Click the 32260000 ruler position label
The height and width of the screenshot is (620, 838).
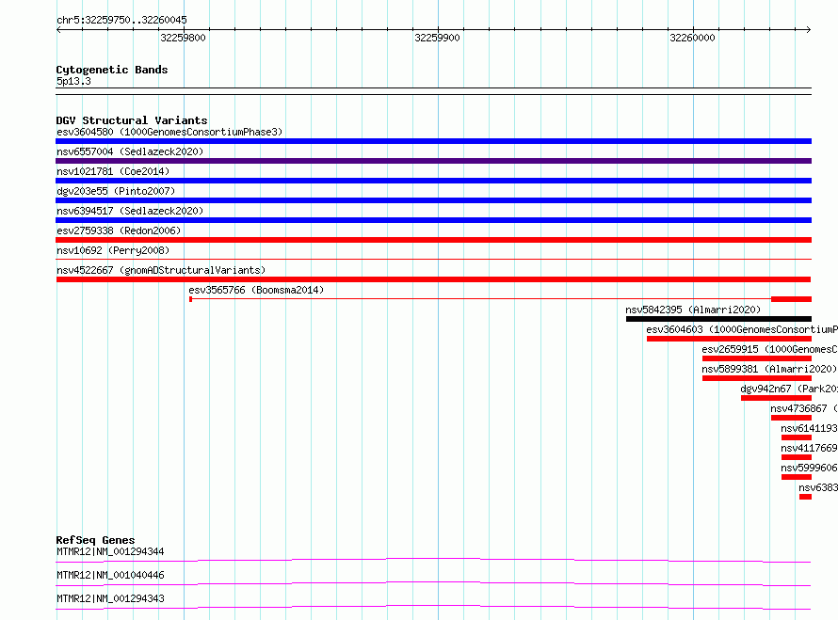(692, 38)
